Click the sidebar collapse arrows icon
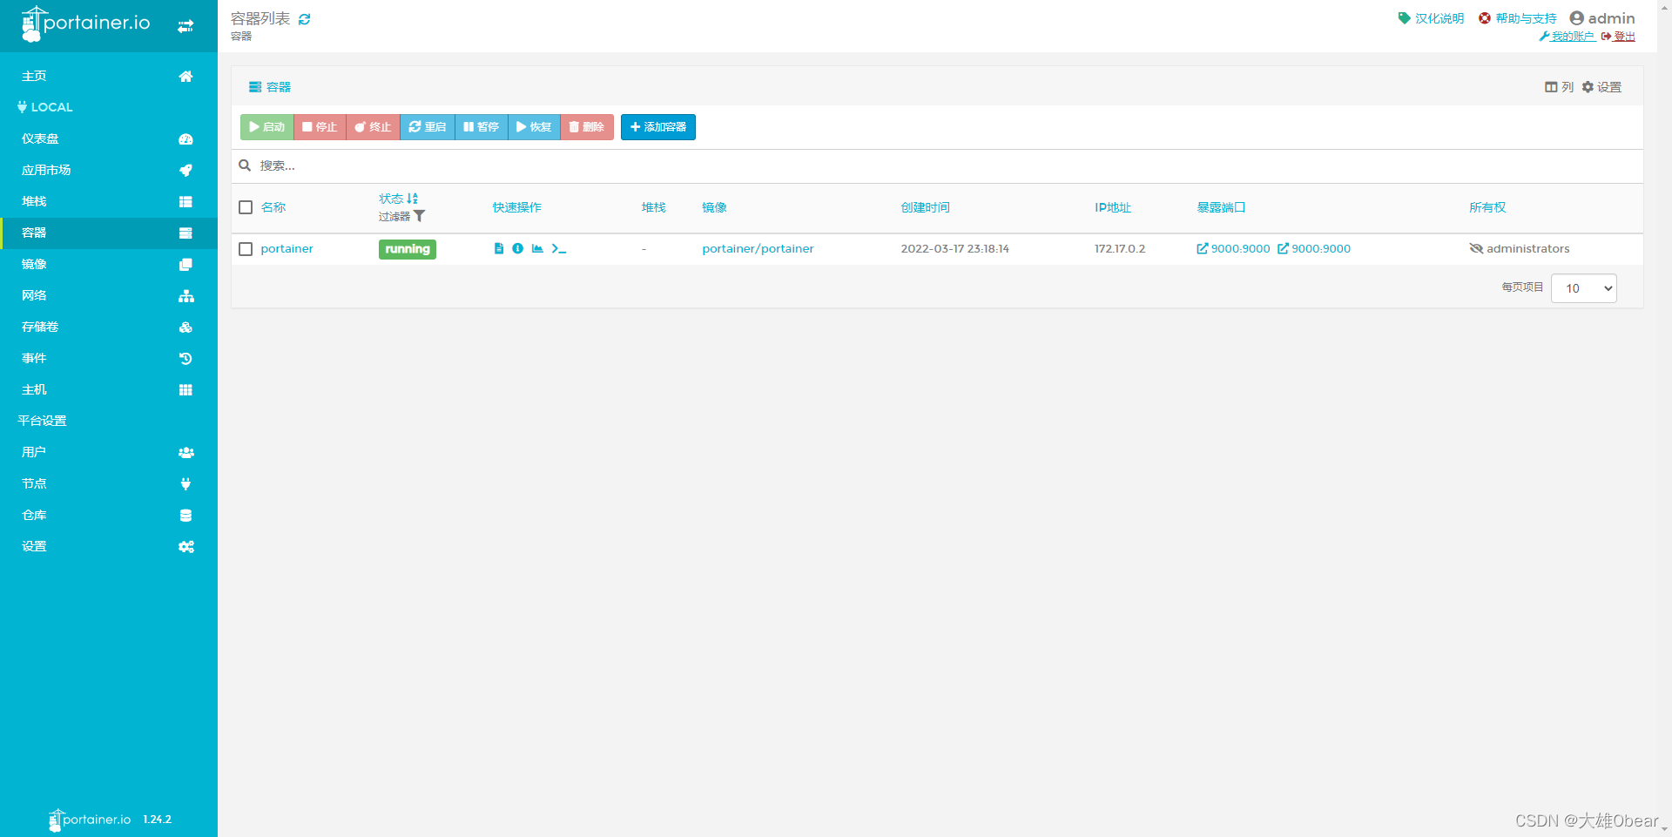Image resolution: width=1672 pixels, height=837 pixels. (x=185, y=26)
